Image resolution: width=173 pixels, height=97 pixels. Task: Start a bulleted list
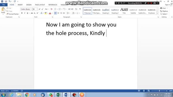pyautogui.click(x=55, y=9)
